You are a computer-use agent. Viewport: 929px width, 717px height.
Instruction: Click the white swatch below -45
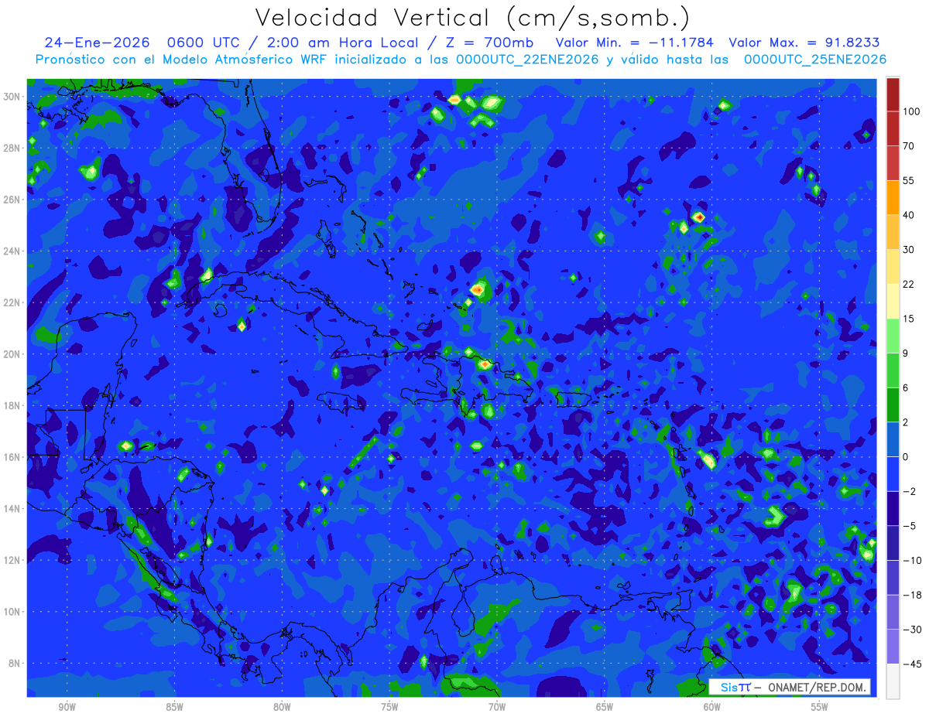point(893,681)
